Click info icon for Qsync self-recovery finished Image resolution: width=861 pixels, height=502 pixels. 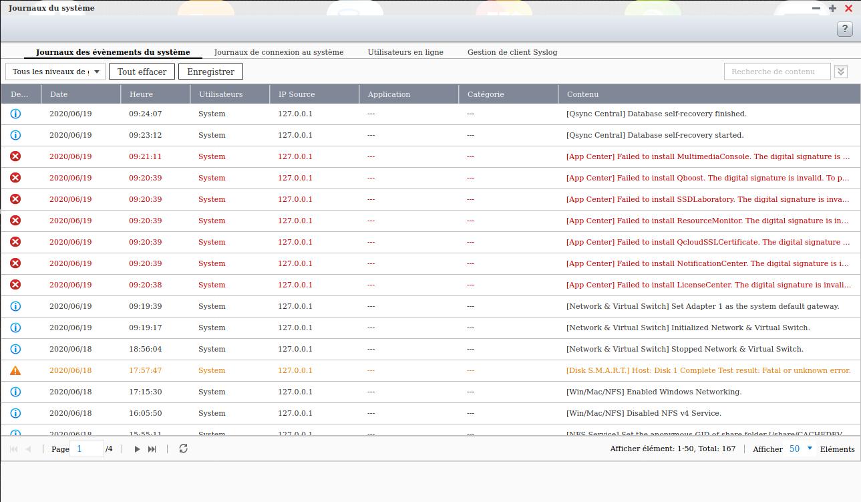[x=15, y=114]
